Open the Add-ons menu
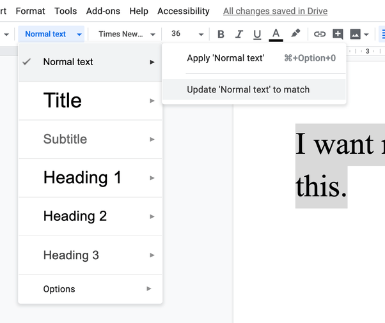The image size is (385, 323). [103, 11]
